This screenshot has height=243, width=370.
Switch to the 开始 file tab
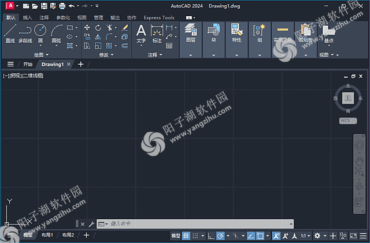click(28, 64)
